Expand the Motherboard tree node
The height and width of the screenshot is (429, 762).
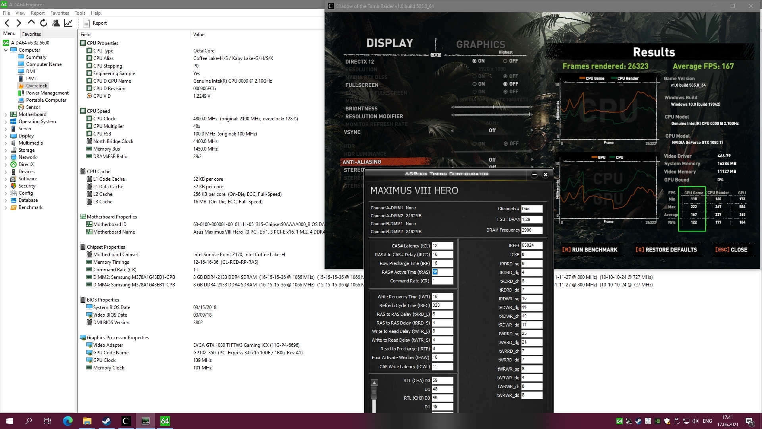click(6, 114)
